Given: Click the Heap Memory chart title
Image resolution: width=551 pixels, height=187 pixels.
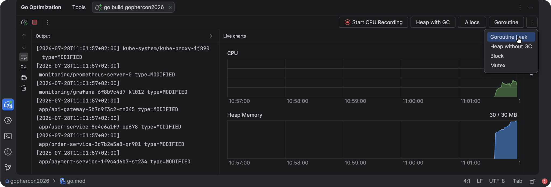Looking at the screenshot, I should tap(245, 115).
